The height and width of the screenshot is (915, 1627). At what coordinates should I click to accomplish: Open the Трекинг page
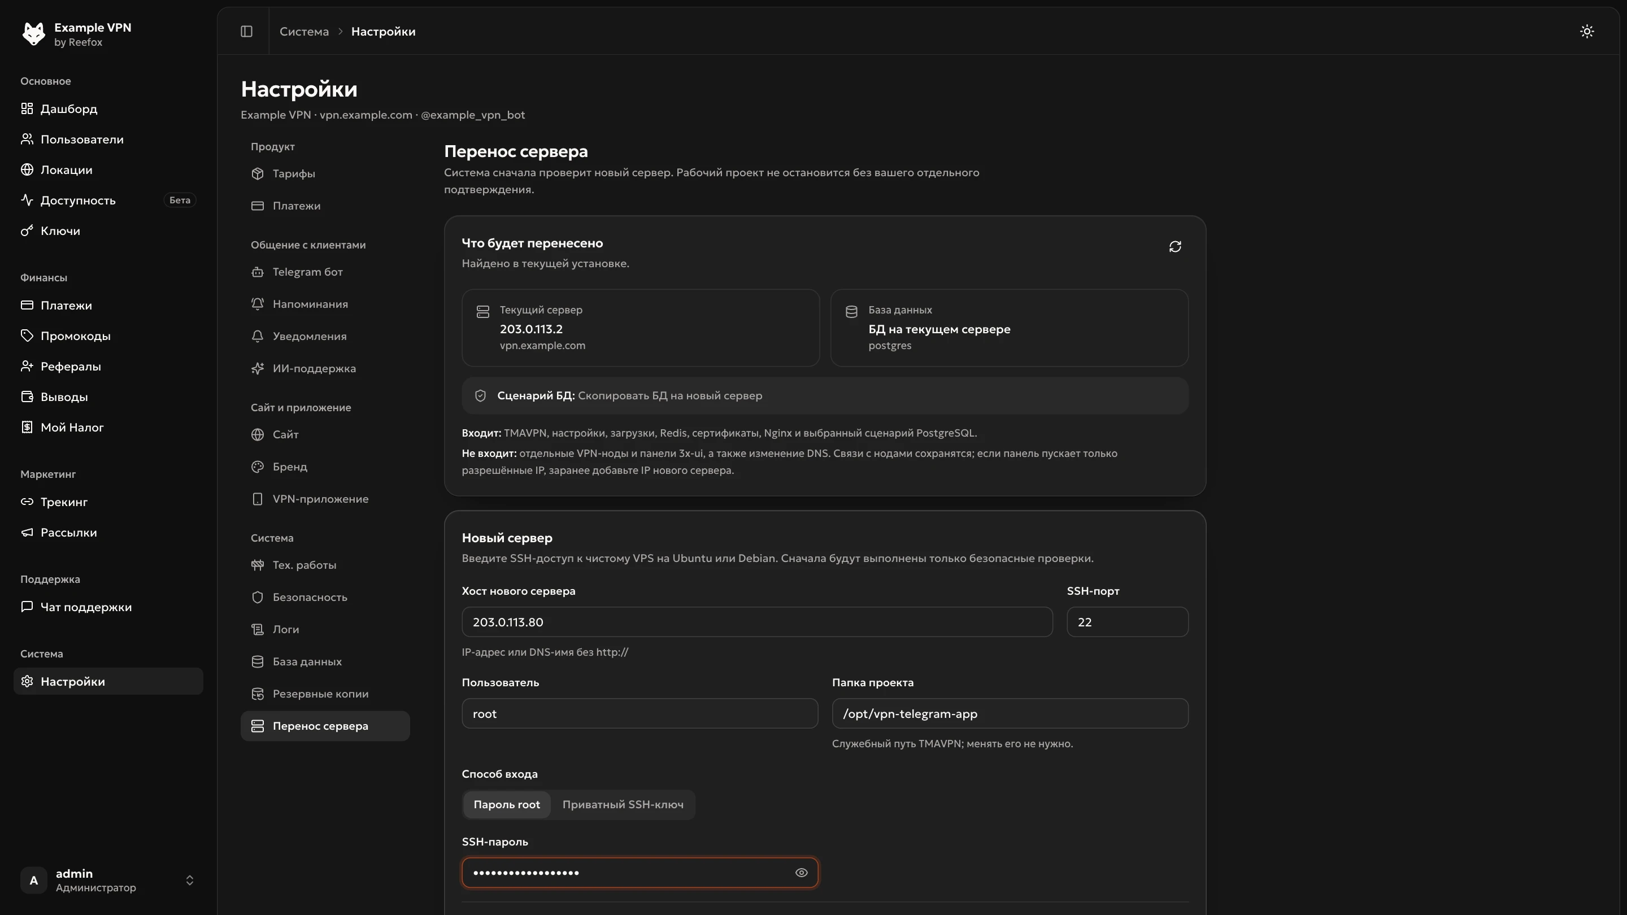[108, 502]
